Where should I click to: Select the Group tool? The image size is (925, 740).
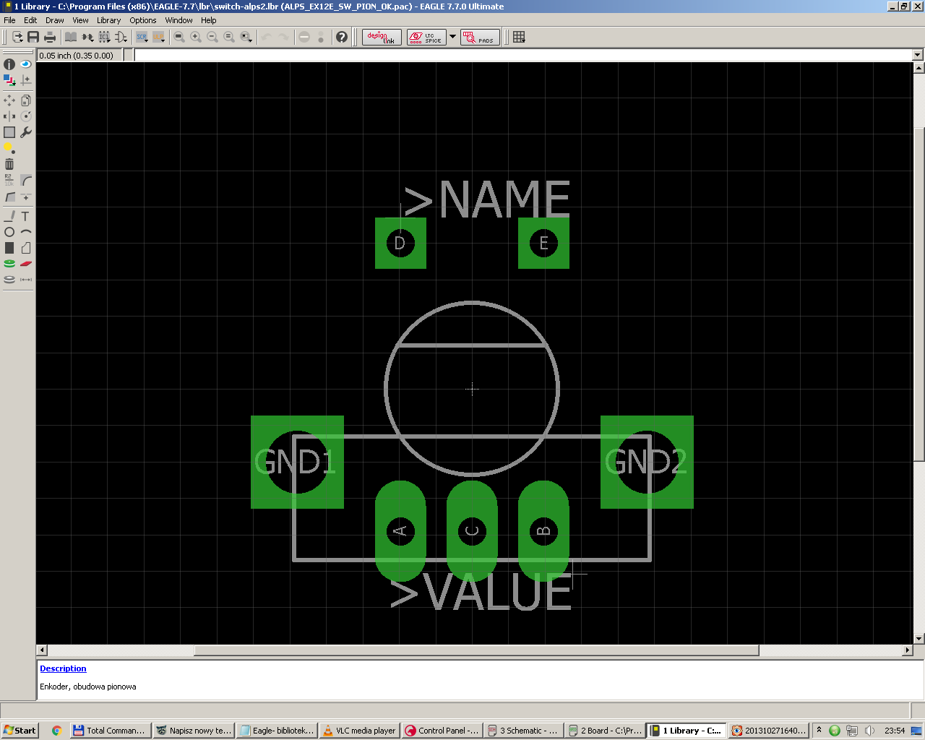click(x=9, y=132)
